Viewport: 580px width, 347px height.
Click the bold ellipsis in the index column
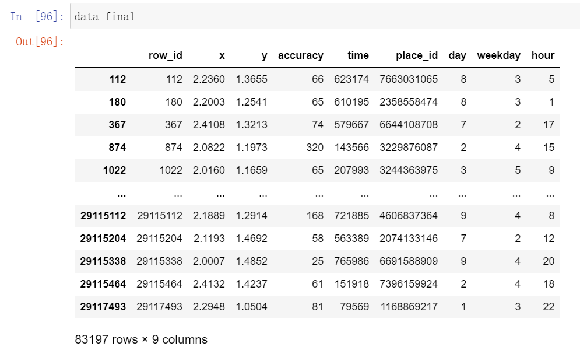[121, 193]
